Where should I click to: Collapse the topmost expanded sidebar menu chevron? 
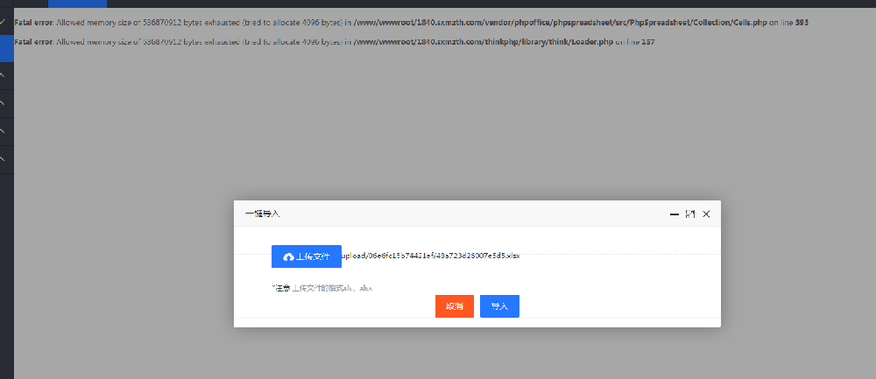[3, 22]
